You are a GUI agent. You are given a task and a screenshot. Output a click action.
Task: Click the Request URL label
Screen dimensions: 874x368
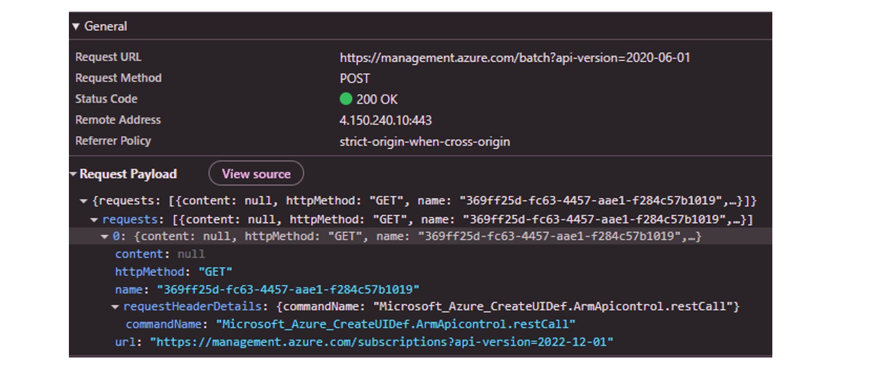click(x=108, y=57)
